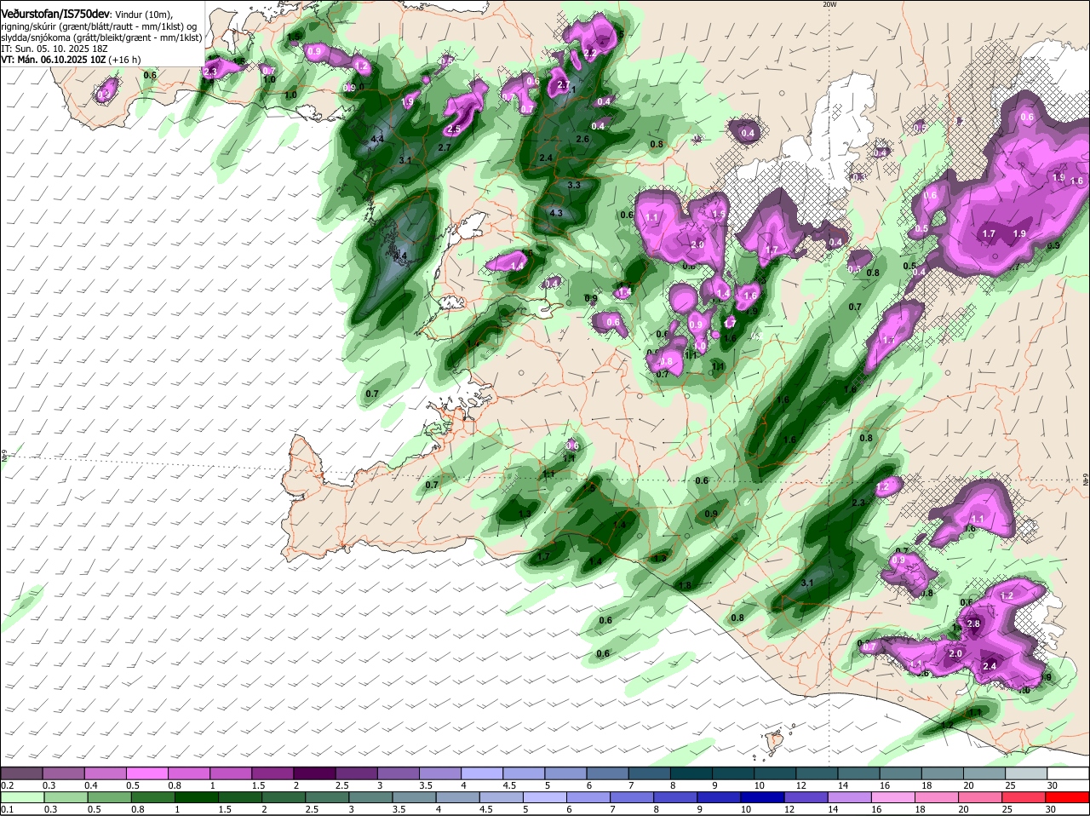Pick the red rain scale swatch starting at 30
This screenshot has height=816, width=1090.
pyautogui.click(x=1065, y=796)
